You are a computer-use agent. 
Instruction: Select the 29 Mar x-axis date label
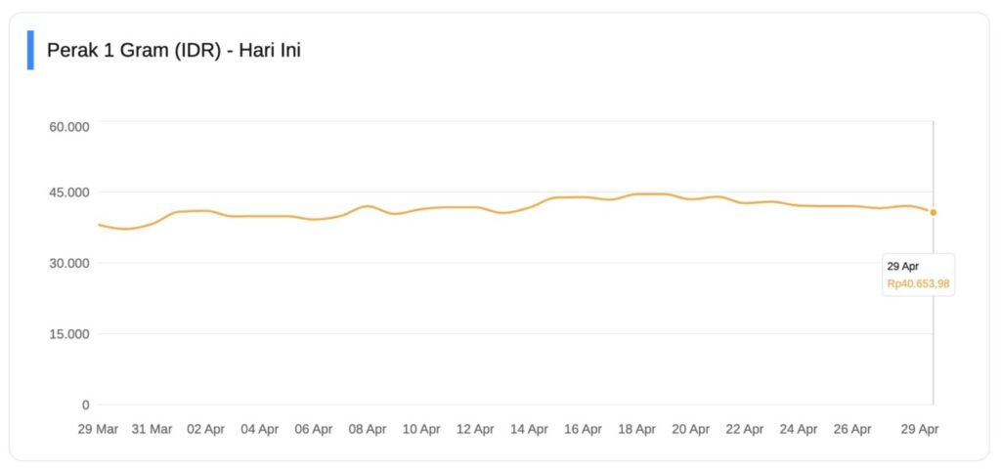[98, 429]
